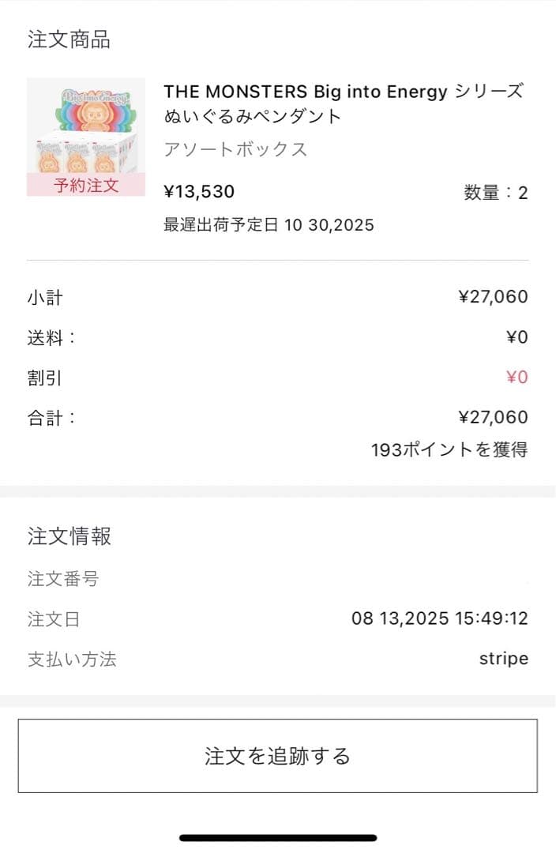This screenshot has height=853, width=556.
Task: Tap the 数量：2 quantity text
Action: tap(495, 192)
